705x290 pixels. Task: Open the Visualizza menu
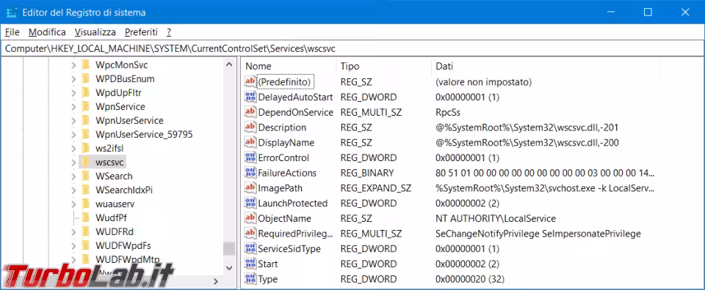(x=95, y=32)
